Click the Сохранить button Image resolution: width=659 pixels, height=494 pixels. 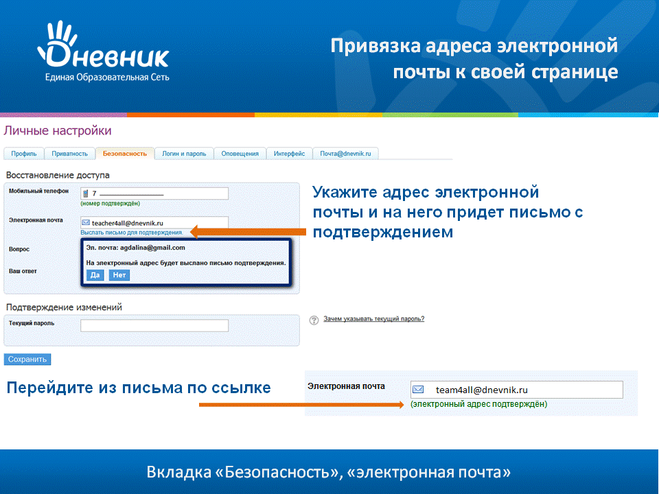[27, 359]
